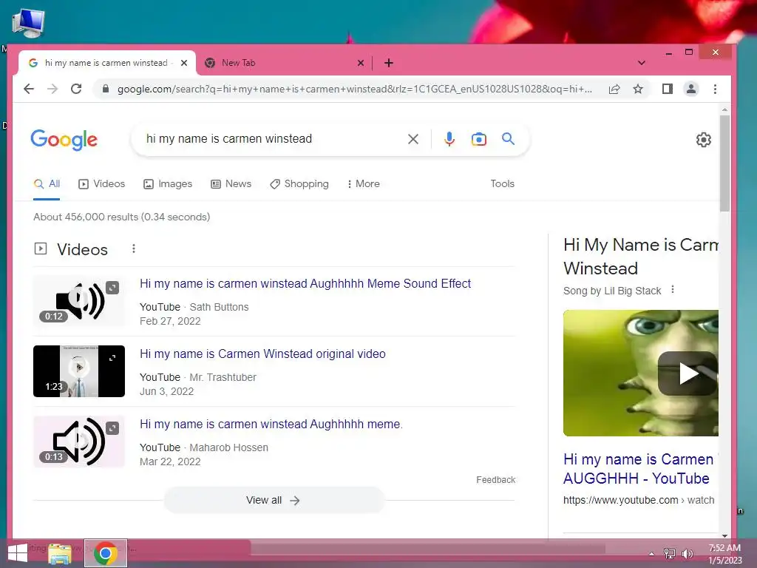Open 'carmen winstead Aughhhhh meme.' link
The width and height of the screenshot is (757, 568).
tap(271, 424)
